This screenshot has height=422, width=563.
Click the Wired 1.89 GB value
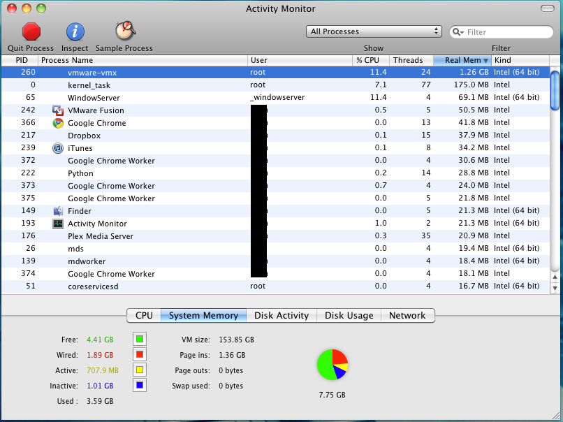click(100, 355)
